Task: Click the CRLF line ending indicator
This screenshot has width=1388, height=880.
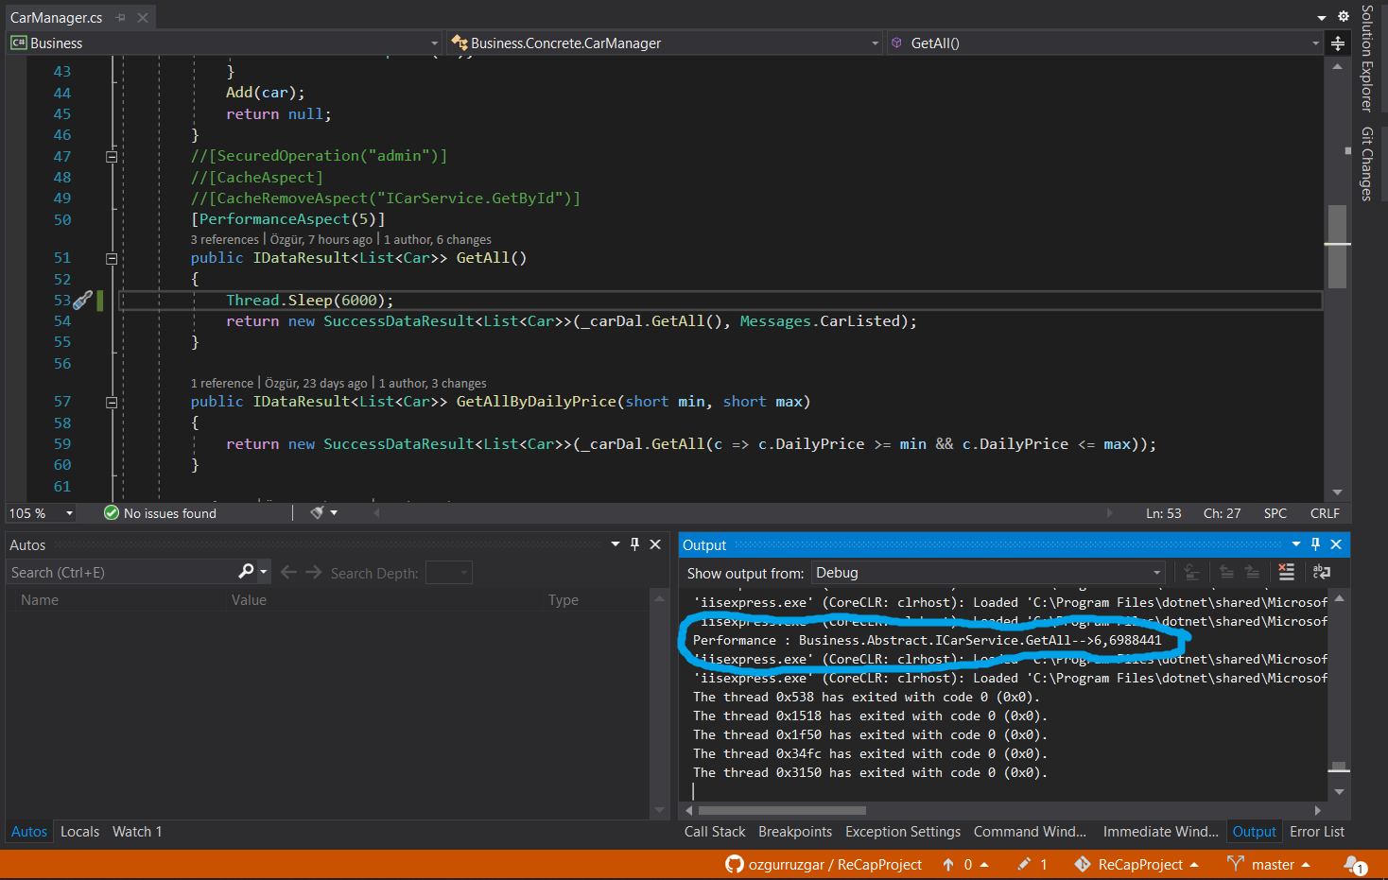Action: [1325, 513]
